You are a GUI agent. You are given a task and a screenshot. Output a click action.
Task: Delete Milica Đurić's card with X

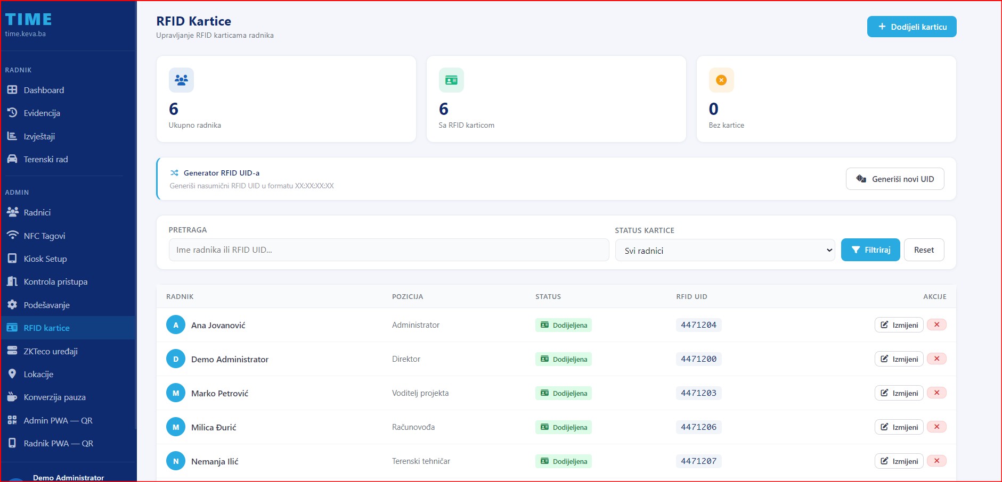point(936,427)
